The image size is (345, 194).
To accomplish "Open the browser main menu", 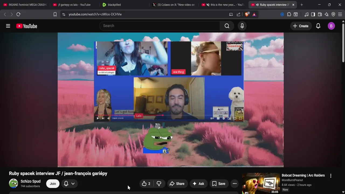I will pos(340,14).
